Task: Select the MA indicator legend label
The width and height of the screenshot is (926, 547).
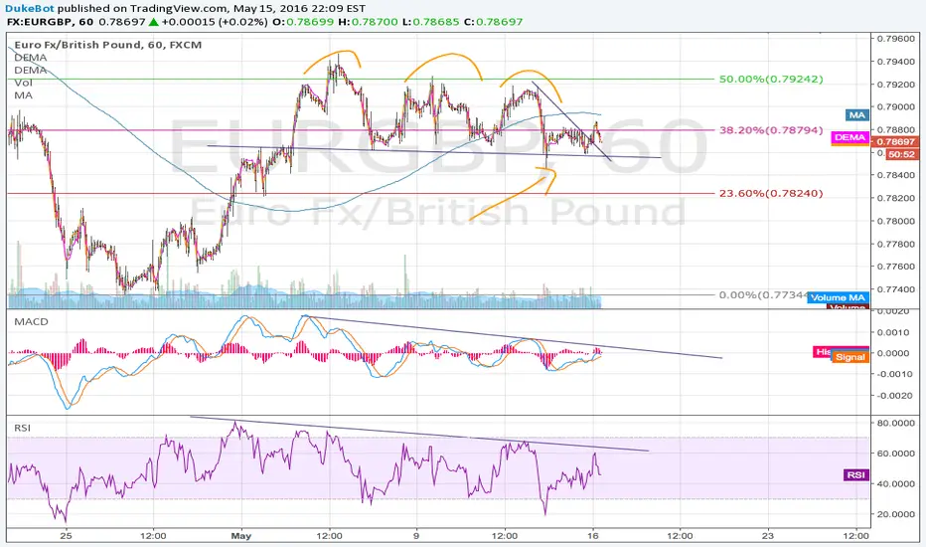Action: pos(24,95)
